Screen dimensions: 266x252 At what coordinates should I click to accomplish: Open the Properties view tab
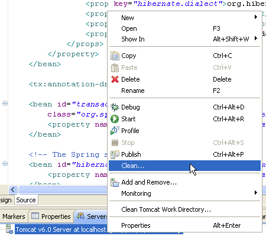pos(51,217)
